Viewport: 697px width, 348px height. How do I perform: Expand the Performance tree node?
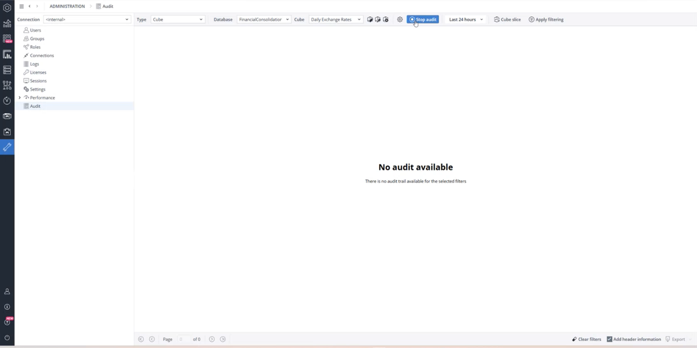pyautogui.click(x=20, y=98)
